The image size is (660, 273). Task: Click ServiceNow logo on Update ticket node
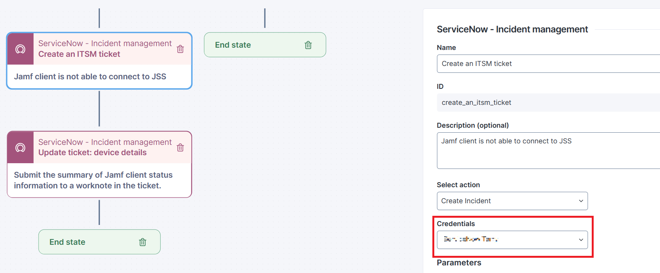coord(21,148)
